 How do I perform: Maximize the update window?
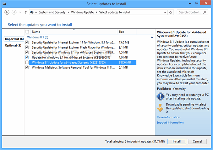197,3
